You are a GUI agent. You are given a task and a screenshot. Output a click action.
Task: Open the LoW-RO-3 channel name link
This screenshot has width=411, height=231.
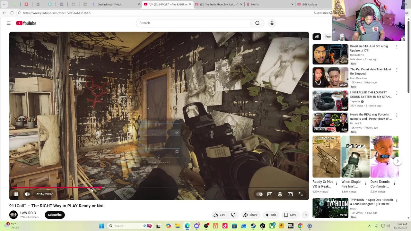pyautogui.click(x=28, y=213)
